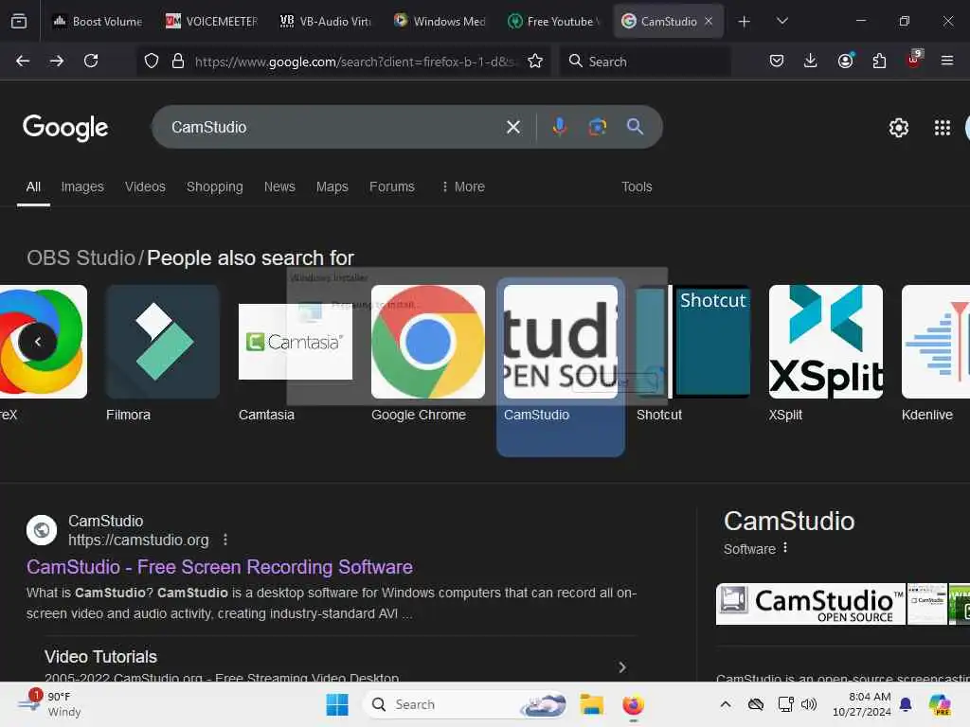Select the Videos search filter
The width and height of the screenshot is (970, 727).
(145, 186)
